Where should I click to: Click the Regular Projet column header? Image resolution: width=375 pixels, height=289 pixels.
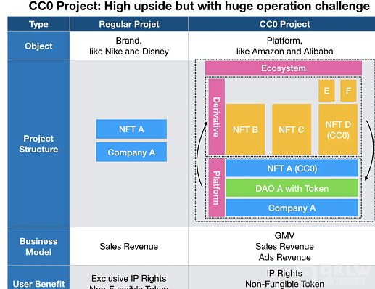129,24
